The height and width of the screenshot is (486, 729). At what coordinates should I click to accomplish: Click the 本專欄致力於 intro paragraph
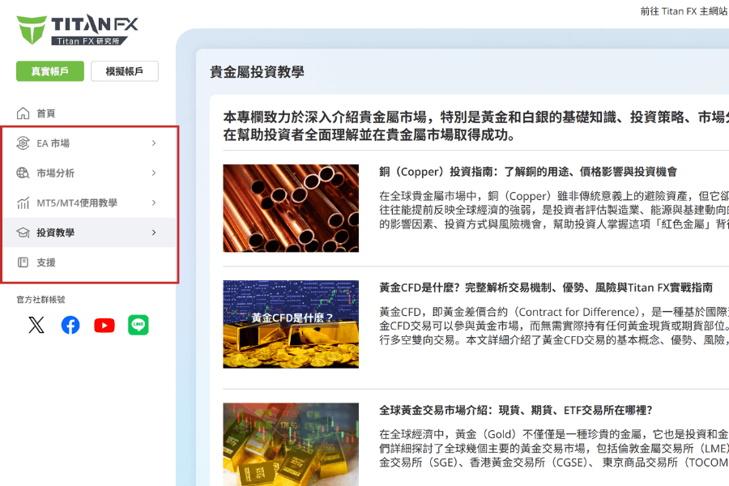point(475,126)
